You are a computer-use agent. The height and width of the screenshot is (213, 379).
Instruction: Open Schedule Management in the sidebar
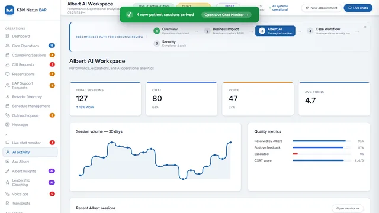point(30,106)
